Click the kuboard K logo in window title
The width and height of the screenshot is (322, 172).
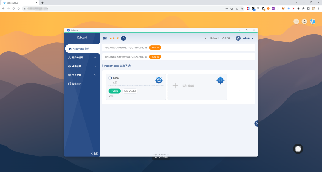pyautogui.click(x=69, y=30)
